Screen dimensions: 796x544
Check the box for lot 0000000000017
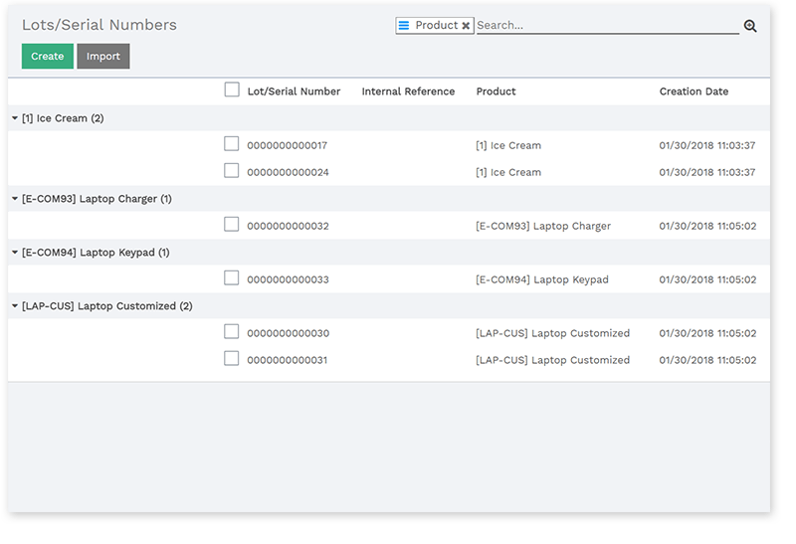(x=232, y=144)
